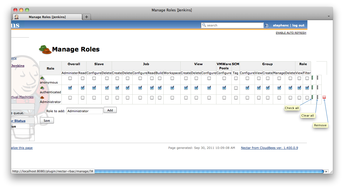Focus the Role to add text field
344x189 pixels.
pos(85,111)
